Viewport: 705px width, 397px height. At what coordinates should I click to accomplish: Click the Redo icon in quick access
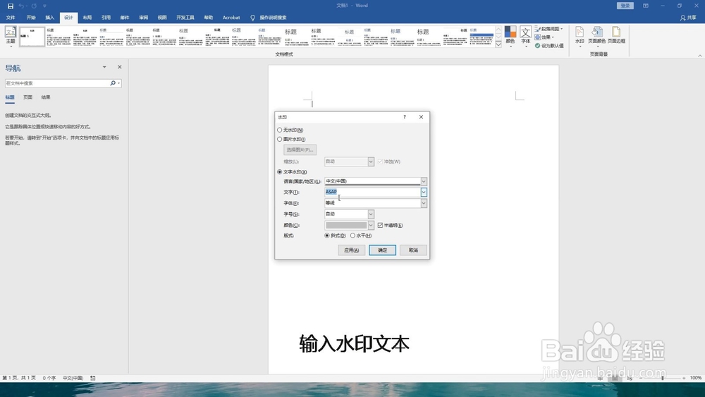[34, 6]
